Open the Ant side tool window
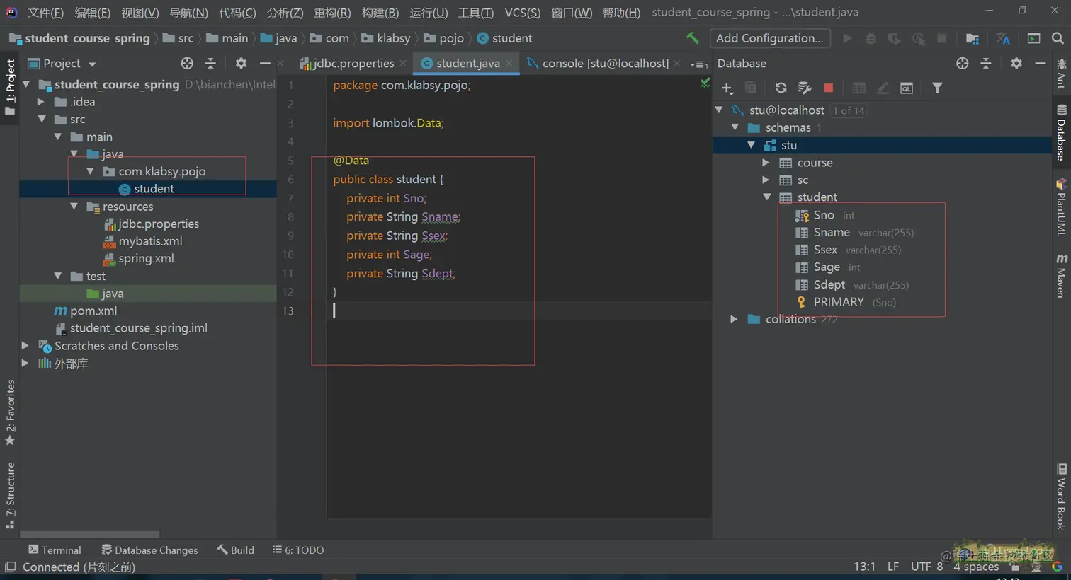Screen dimensions: 1071x580 pyautogui.click(x=1061, y=73)
